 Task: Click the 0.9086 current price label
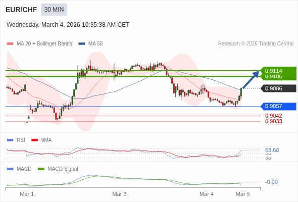tap(278, 88)
